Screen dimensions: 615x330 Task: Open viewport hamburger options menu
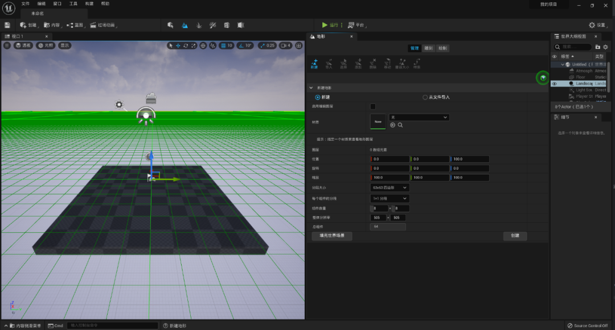7,45
